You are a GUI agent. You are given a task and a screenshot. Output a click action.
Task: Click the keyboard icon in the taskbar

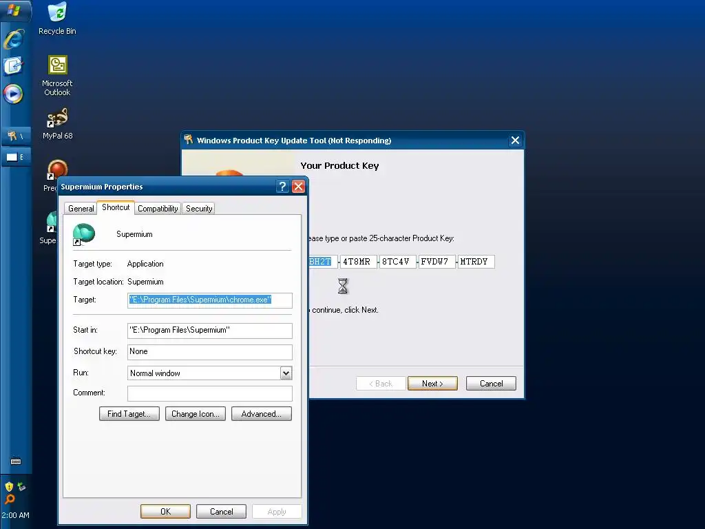click(x=16, y=461)
